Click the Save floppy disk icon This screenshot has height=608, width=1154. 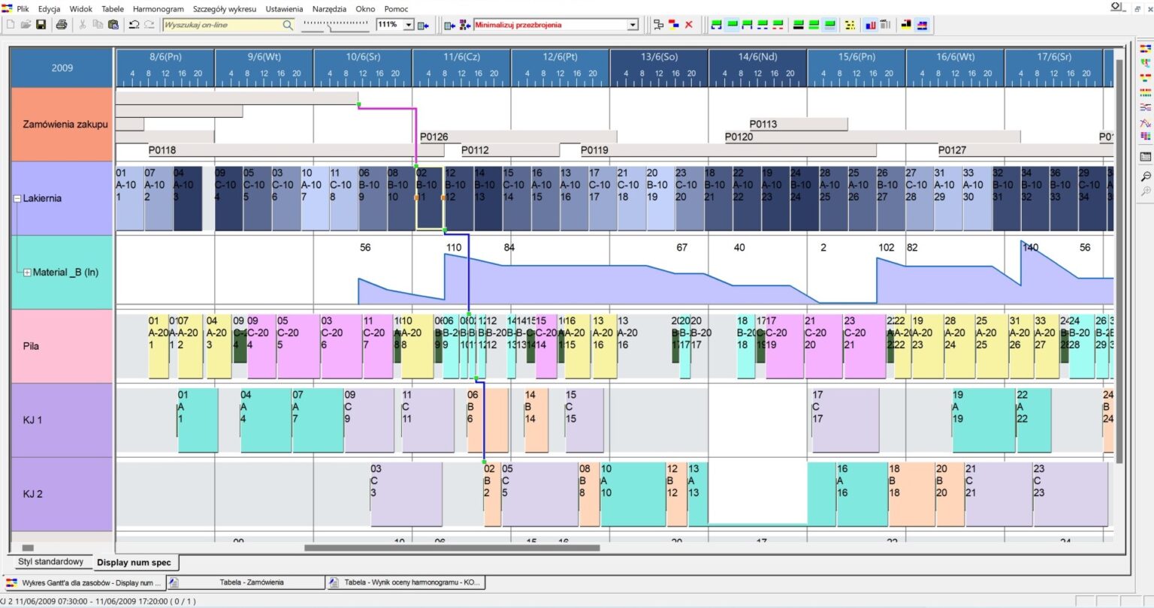41,25
